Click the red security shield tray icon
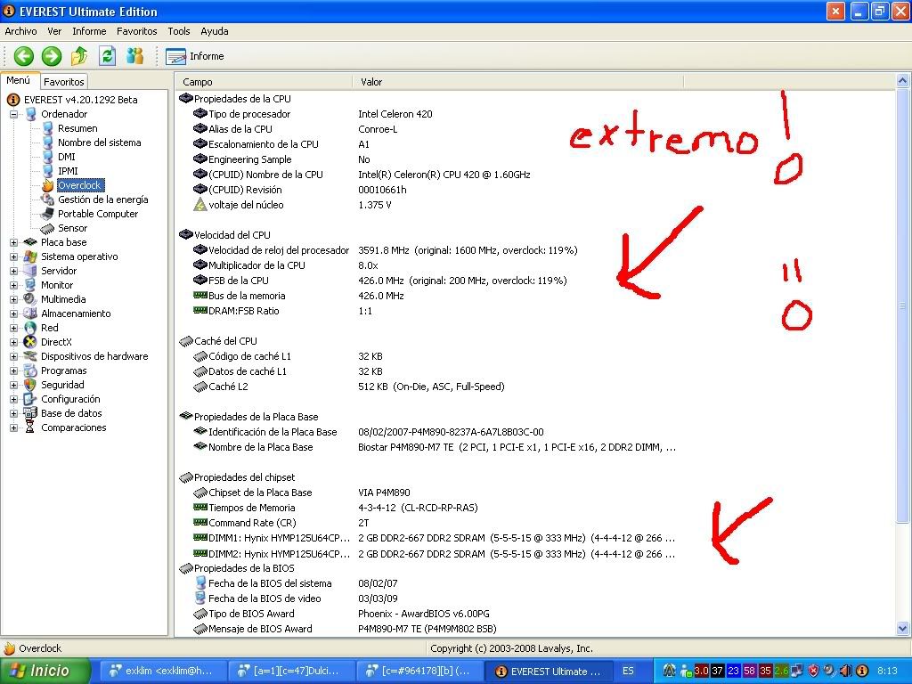Image resolution: width=912 pixels, height=684 pixels. pos(813,671)
